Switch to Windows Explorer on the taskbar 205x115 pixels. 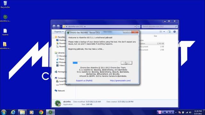22,112
